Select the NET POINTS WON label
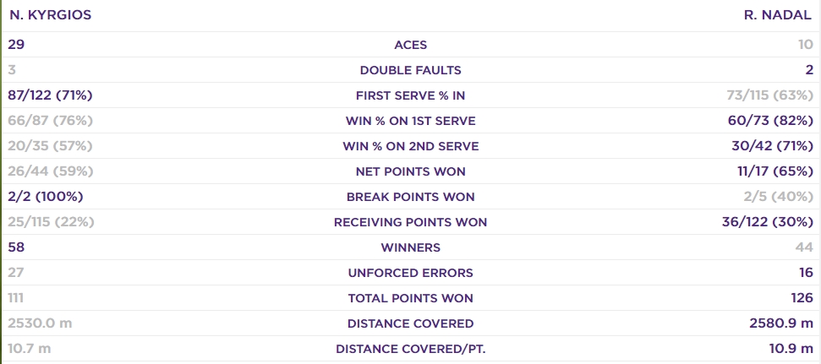821x364 pixels. click(410, 171)
